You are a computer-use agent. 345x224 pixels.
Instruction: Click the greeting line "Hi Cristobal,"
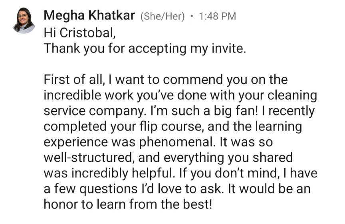79,33
